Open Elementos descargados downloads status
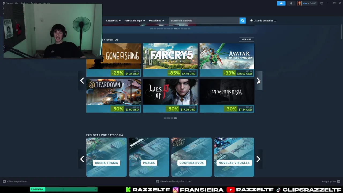The height and width of the screenshot is (193, 343). 174,181
